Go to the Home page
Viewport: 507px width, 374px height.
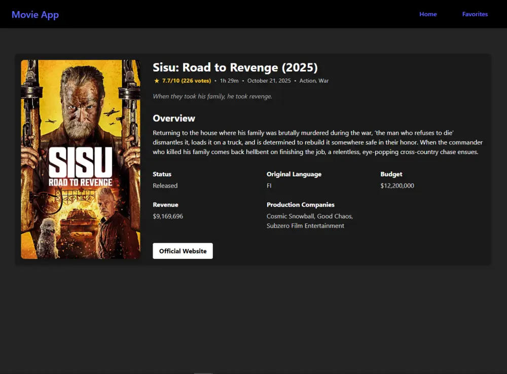click(428, 14)
